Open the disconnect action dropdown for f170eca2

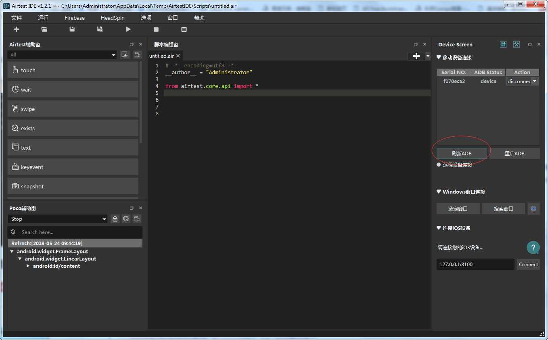(523, 81)
